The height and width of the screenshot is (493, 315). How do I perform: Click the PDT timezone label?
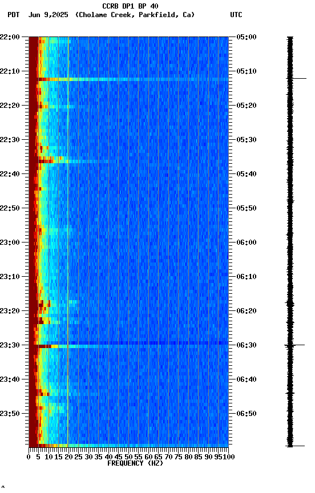[13, 15]
